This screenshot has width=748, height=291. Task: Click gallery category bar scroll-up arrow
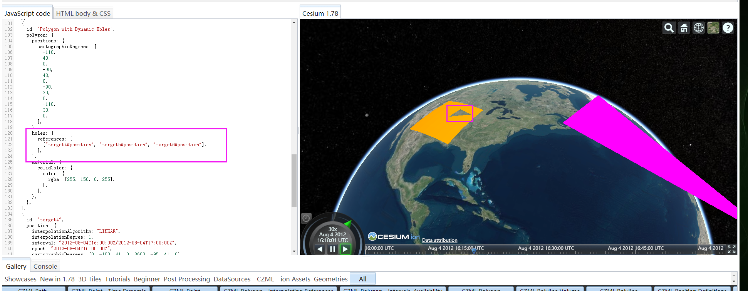(x=734, y=276)
